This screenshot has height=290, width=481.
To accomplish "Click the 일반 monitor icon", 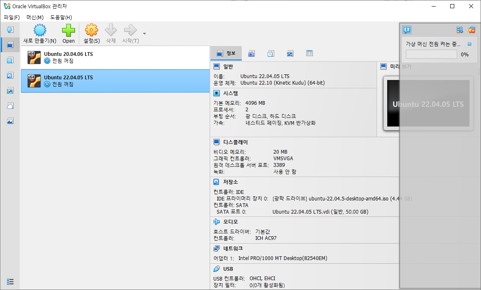I will [x=217, y=67].
